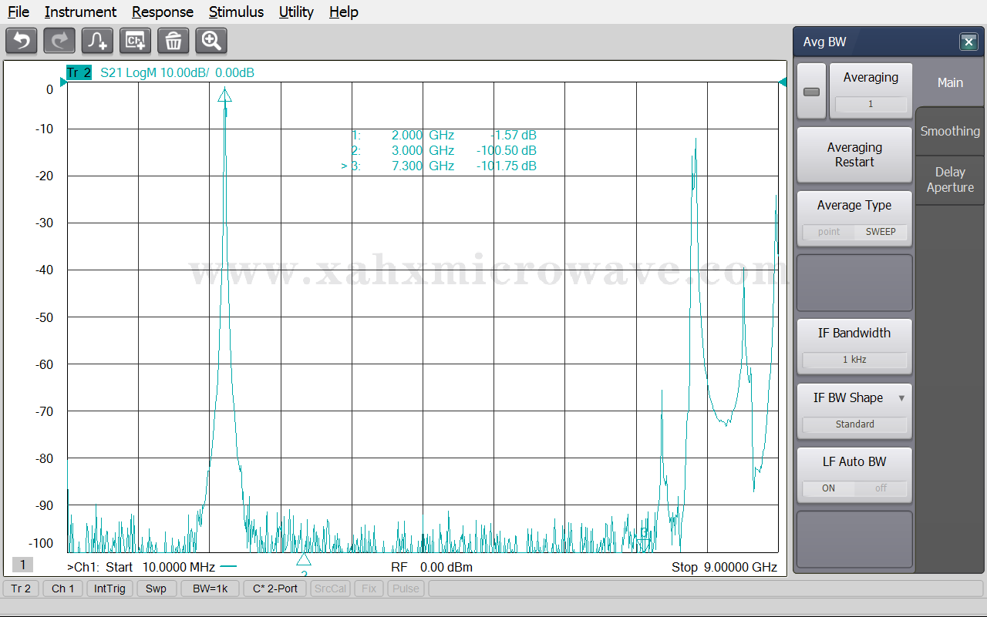Click the IF Bandwidth 1 kHz field
987x617 pixels.
pos(854,360)
